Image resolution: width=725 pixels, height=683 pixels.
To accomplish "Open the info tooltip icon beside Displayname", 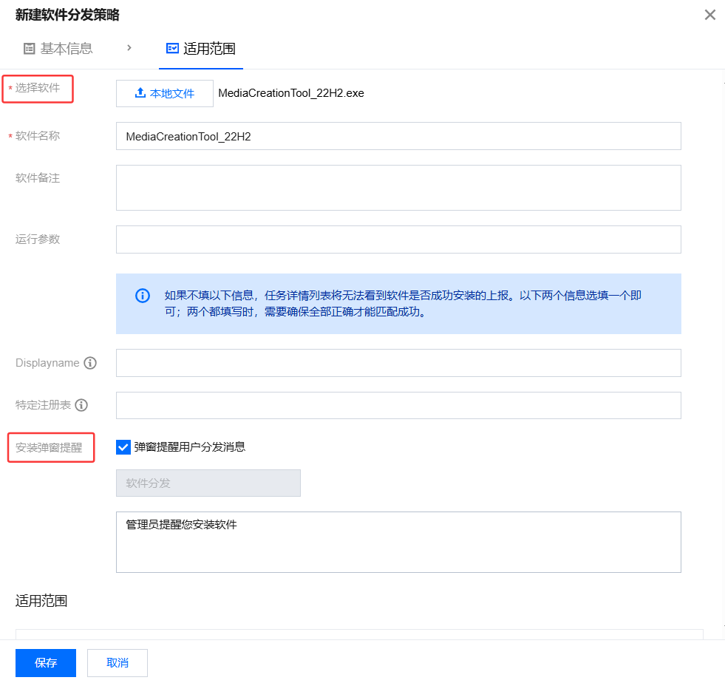I will (x=90, y=363).
